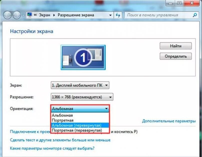Open Дополнительные параметры link
This screenshot has width=202, height=157.
coord(169,121)
